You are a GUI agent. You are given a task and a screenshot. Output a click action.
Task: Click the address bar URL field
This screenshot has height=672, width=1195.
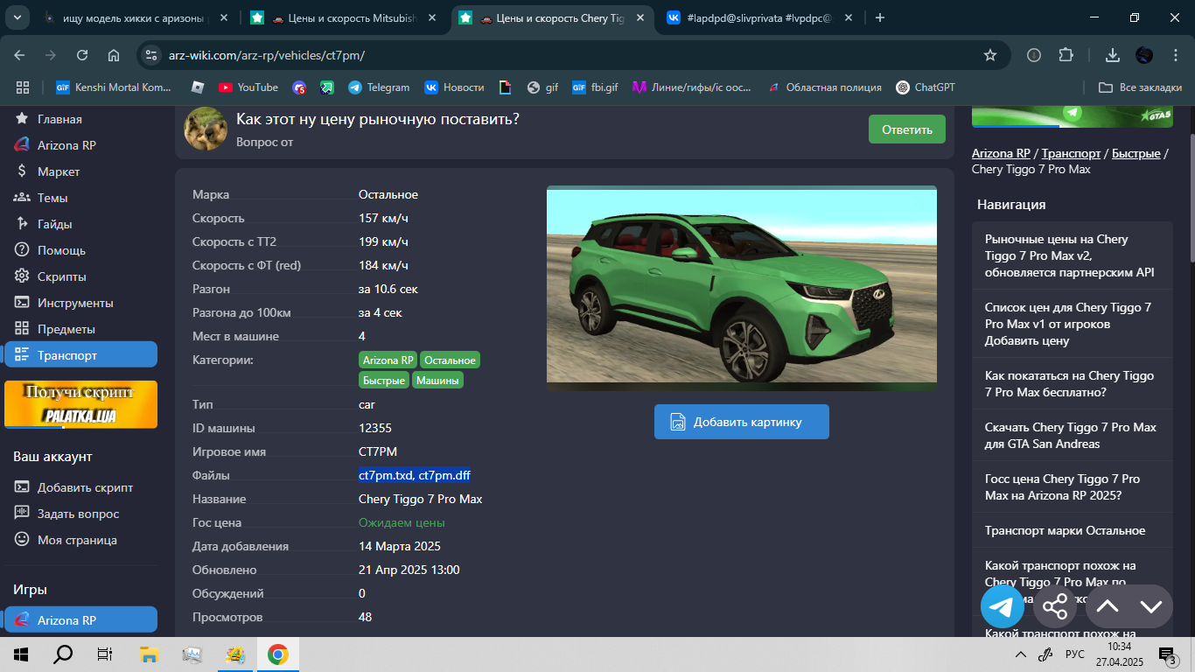560,55
